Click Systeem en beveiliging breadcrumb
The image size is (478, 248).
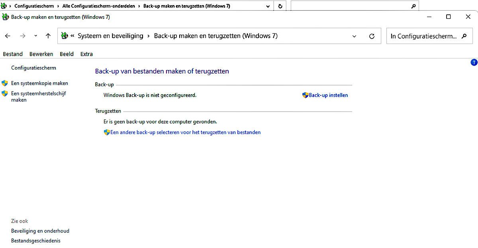tap(110, 36)
